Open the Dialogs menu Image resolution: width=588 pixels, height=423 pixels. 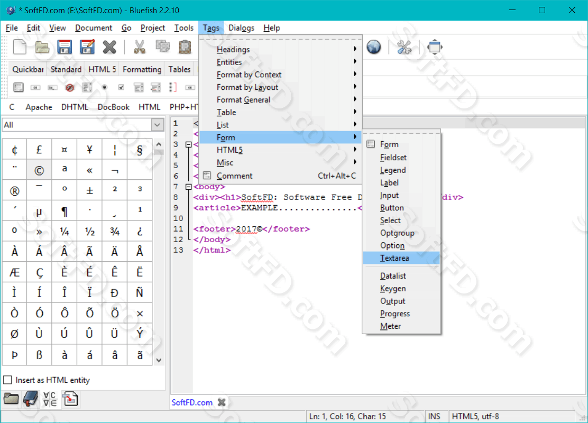(241, 27)
